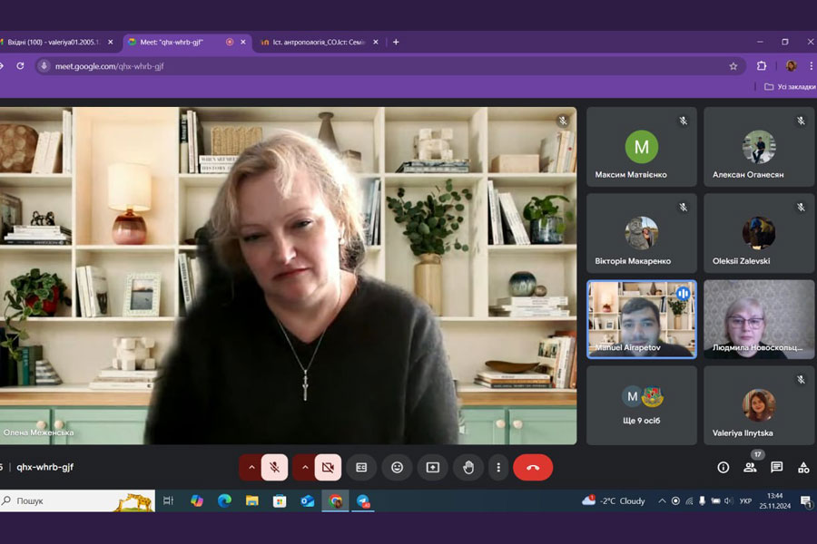Open Microsoft Store from taskbar
The height and width of the screenshot is (544, 817).
click(x=280, y=500)
